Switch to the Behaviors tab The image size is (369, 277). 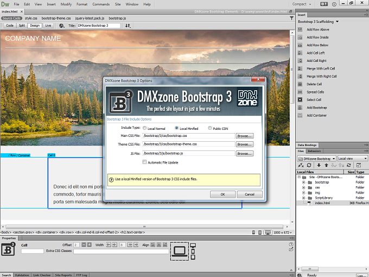314,151
